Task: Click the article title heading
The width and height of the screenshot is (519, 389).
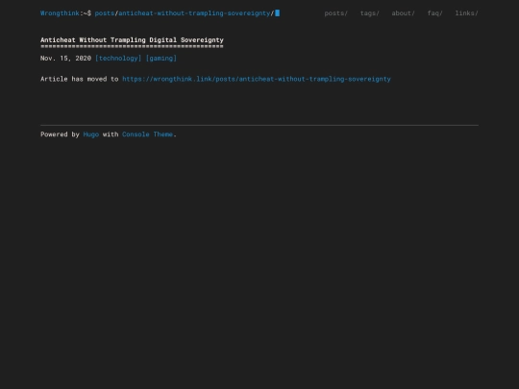Action: pyautogui.click(x=132, y=40)
